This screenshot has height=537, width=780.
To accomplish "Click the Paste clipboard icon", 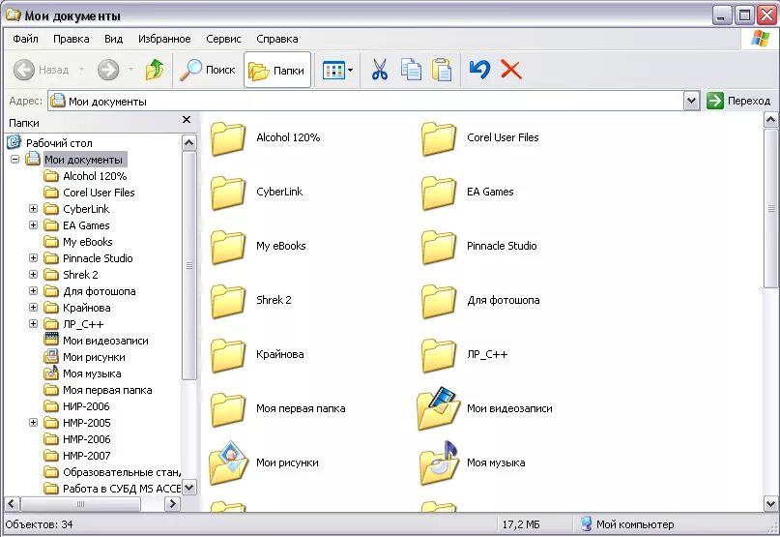I will pyautogui.click(x=442, y=70).
